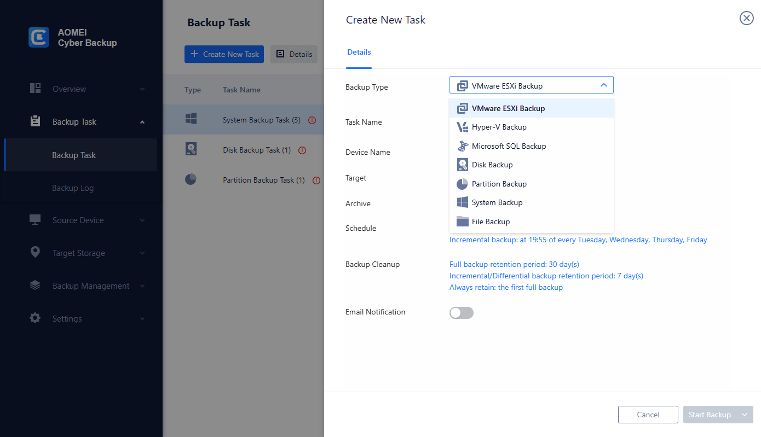Click the Create New Task button

pyautogui.click(x=224, y=54)
